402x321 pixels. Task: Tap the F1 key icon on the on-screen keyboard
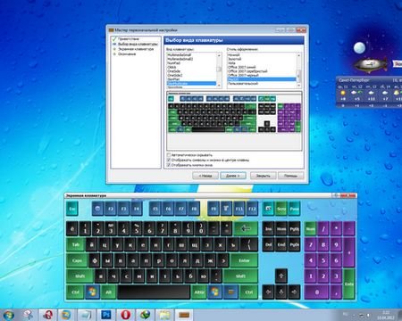pos(97,209)
